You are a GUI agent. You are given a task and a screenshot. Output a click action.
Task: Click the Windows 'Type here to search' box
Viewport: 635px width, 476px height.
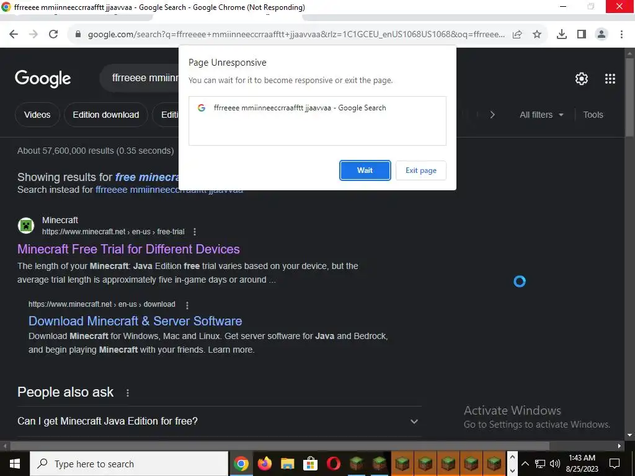[x=130, y=464]
